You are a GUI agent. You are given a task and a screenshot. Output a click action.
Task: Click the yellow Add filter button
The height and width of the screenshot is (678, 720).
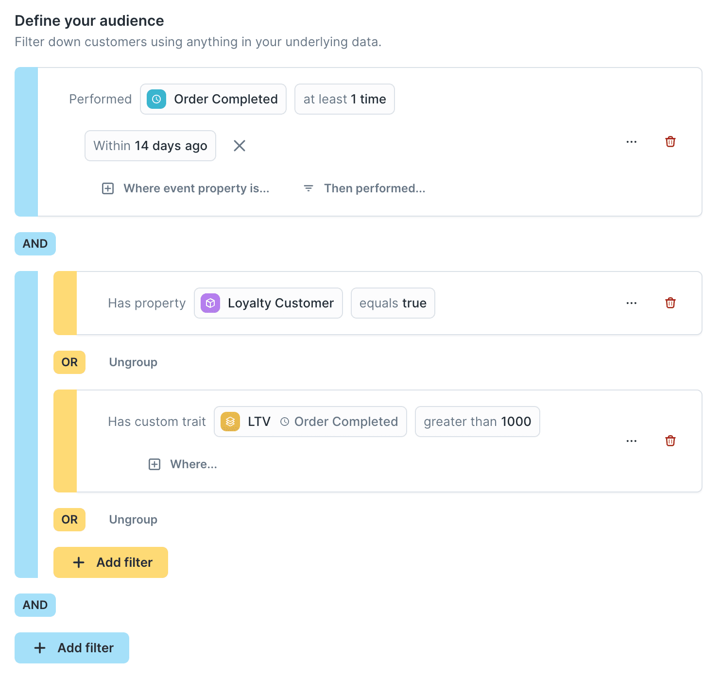coord(111,562)
